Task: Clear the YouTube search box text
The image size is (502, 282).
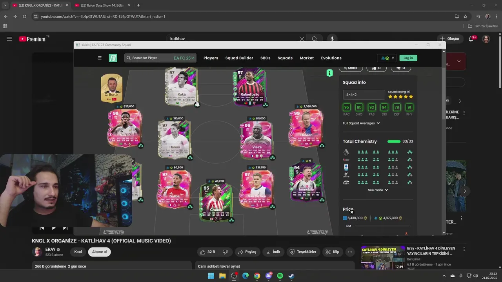Action: click(302, 39)
